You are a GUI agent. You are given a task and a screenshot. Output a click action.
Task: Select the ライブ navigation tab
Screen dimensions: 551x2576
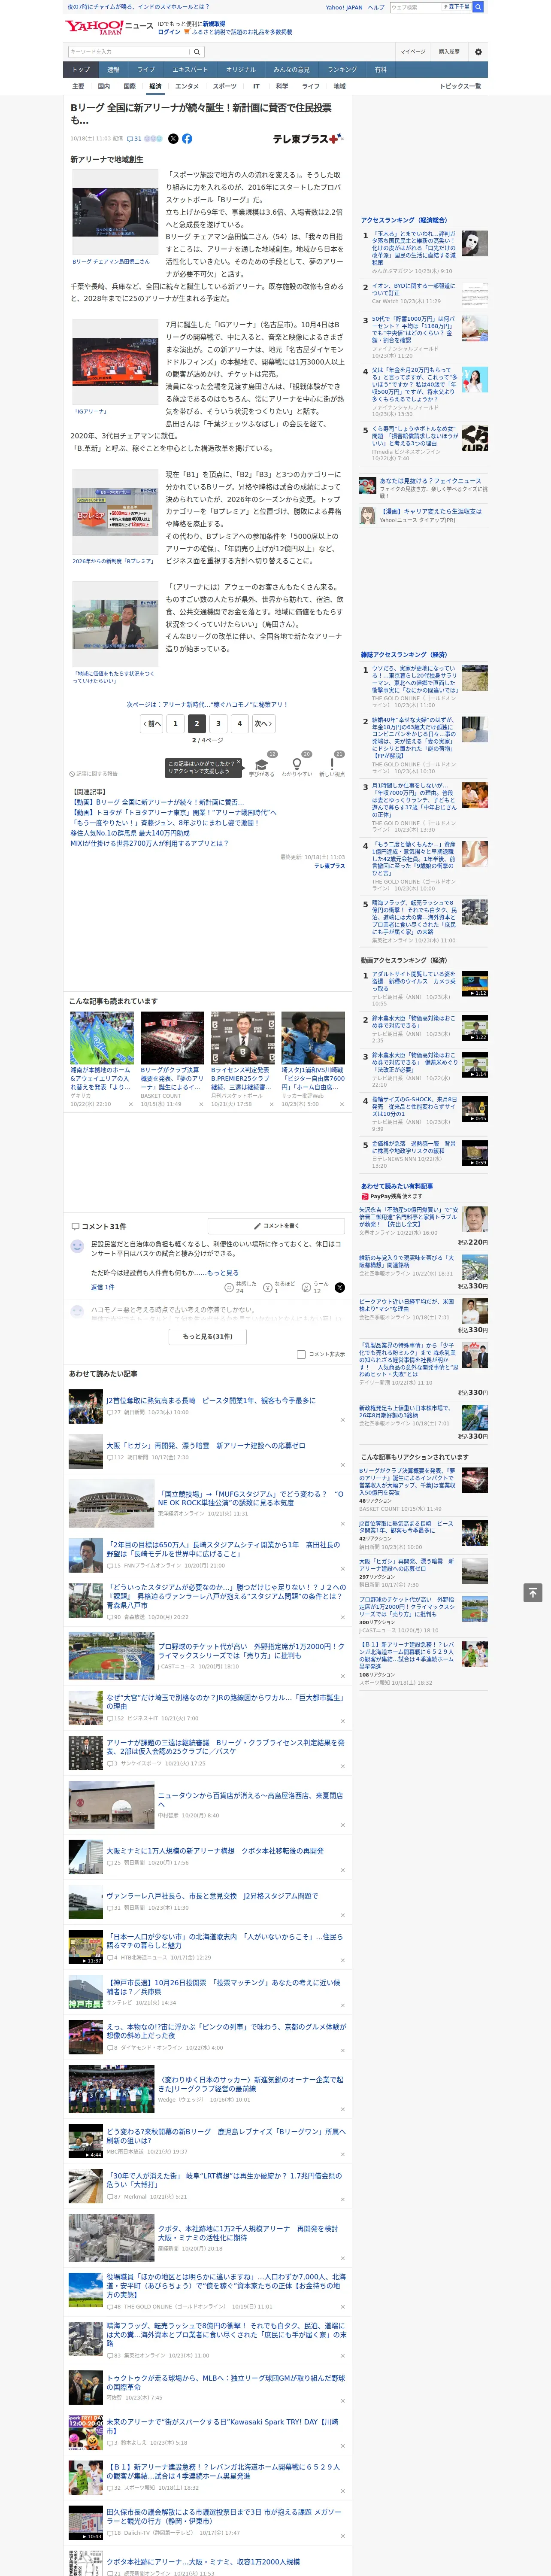[x=146, y=69]
